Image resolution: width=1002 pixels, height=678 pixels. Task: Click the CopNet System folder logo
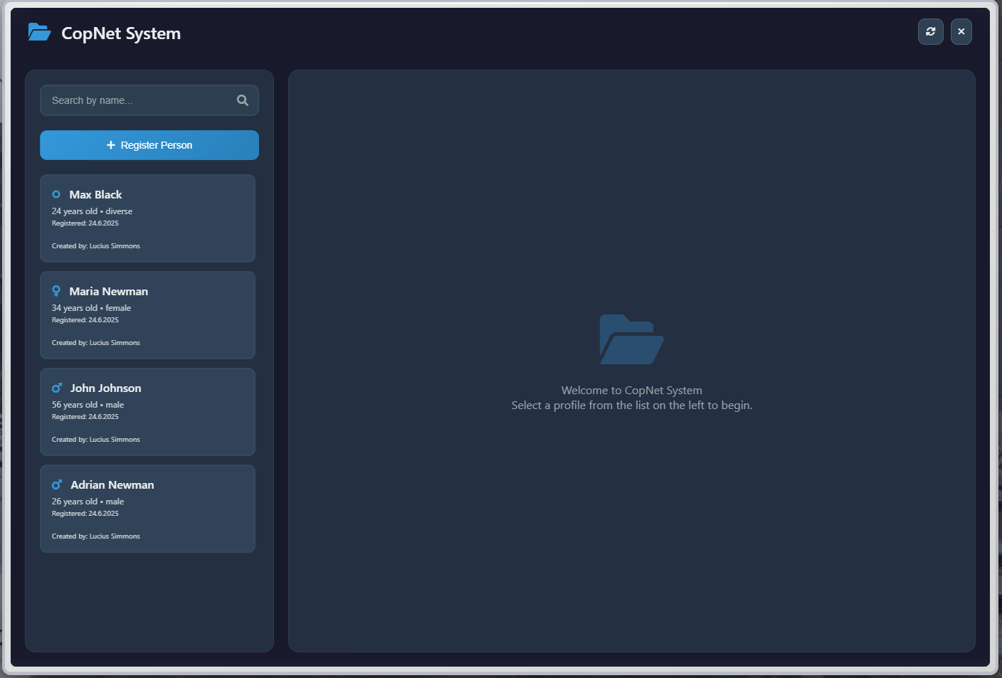(39, 32)
